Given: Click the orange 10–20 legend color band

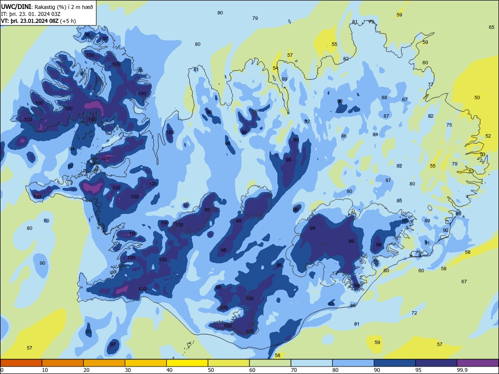Looking at the screenshot, I should click(x=63, y=363).
